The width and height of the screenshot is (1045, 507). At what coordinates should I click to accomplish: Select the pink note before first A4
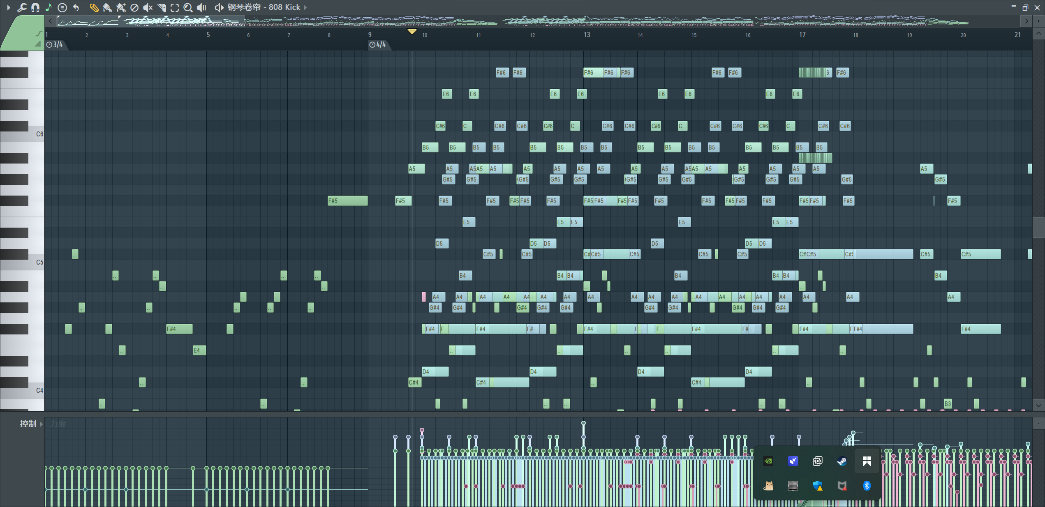(x=424, y=297)
